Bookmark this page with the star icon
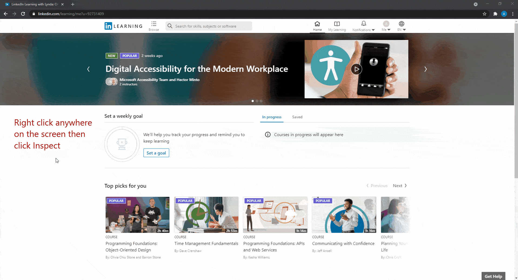The image size is (518, 280). tap(484, 14)
